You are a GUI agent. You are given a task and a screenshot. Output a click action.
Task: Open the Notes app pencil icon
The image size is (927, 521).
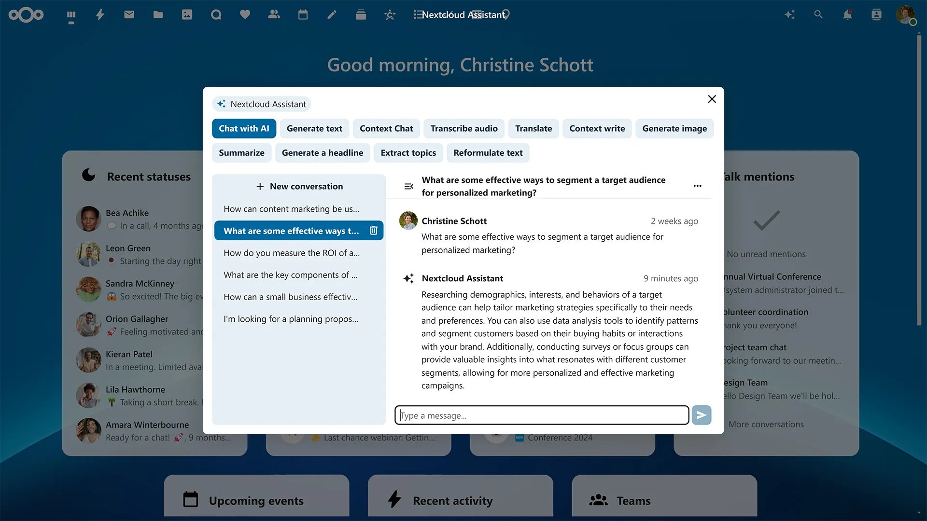(x=332, y=14)
